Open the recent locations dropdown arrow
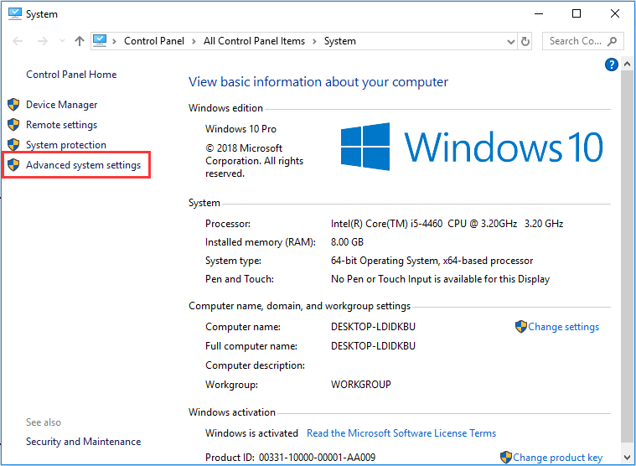 click(x=62, y=41)
